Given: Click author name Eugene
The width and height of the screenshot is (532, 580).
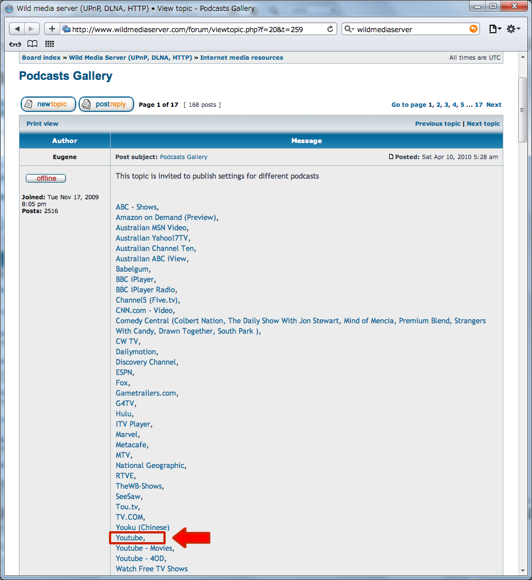Looking at the screenshot, I should coord(65,157).
